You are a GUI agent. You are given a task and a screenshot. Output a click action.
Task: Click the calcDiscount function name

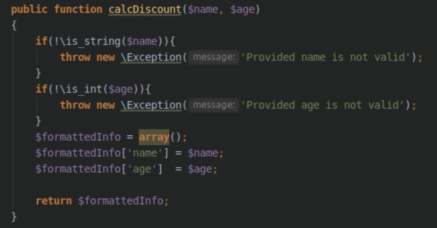[145, 10]
